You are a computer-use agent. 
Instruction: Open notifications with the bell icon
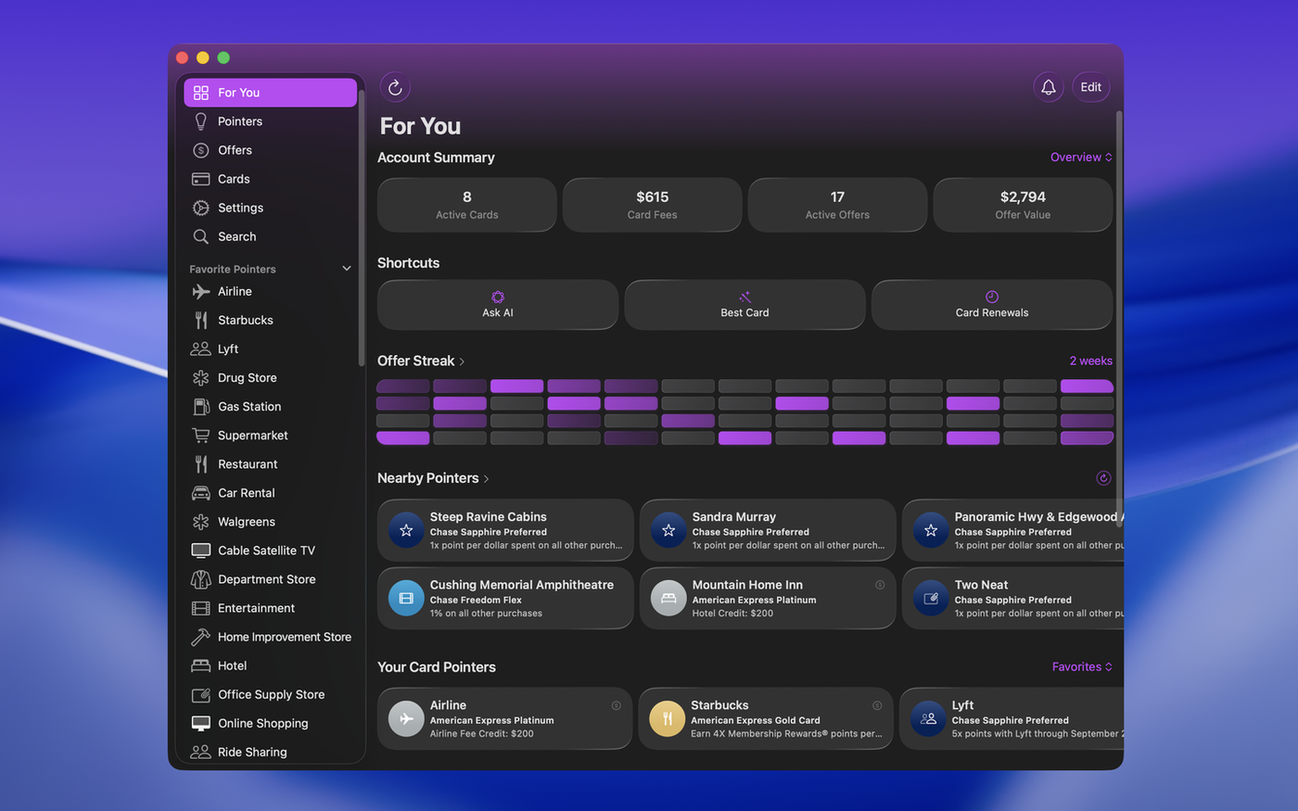click(x=1048, y=87)
